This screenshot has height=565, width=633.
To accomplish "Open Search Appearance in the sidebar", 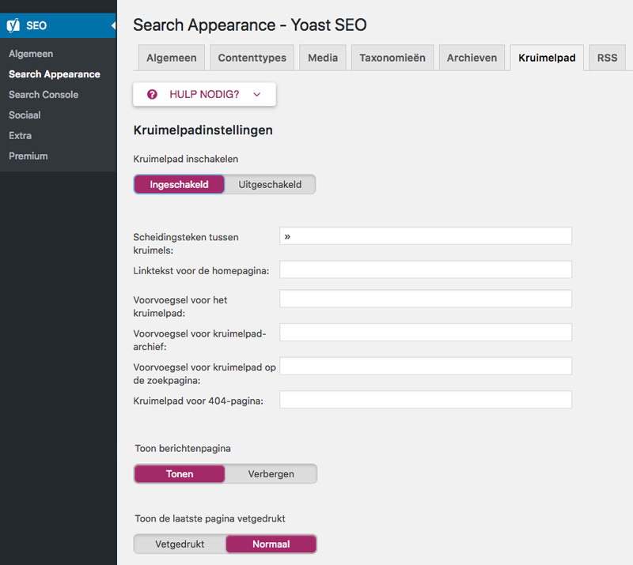I will point(55,74).
